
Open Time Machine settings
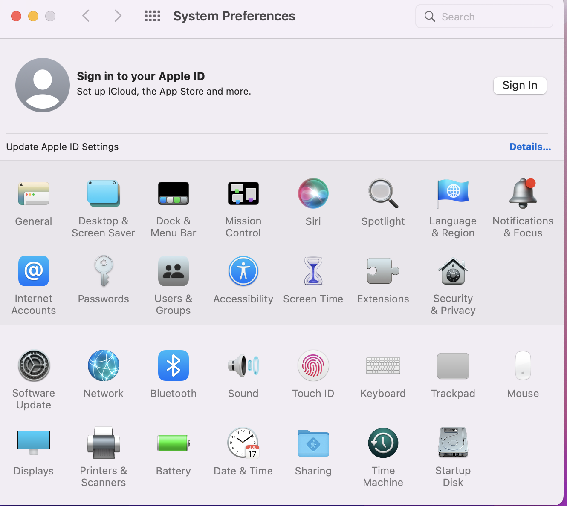click(x=383, y=443)
